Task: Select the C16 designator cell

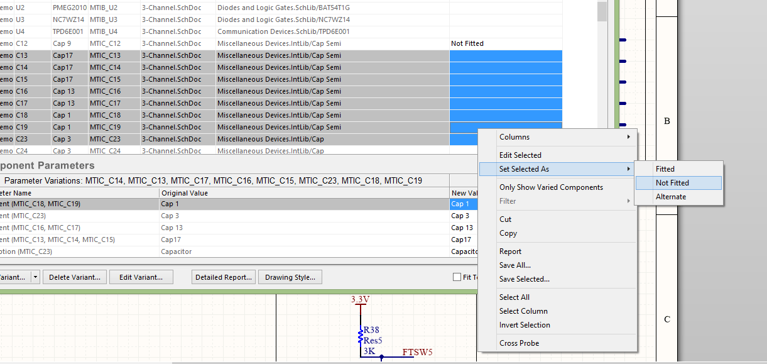Action: pyautogui.click(x=32, y=92)
